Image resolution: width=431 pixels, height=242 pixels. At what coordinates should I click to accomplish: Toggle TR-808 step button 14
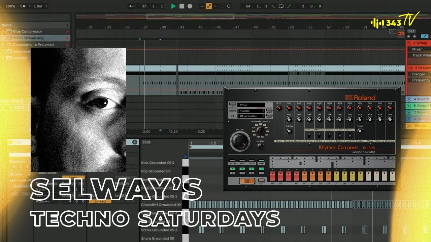(376, 176)
